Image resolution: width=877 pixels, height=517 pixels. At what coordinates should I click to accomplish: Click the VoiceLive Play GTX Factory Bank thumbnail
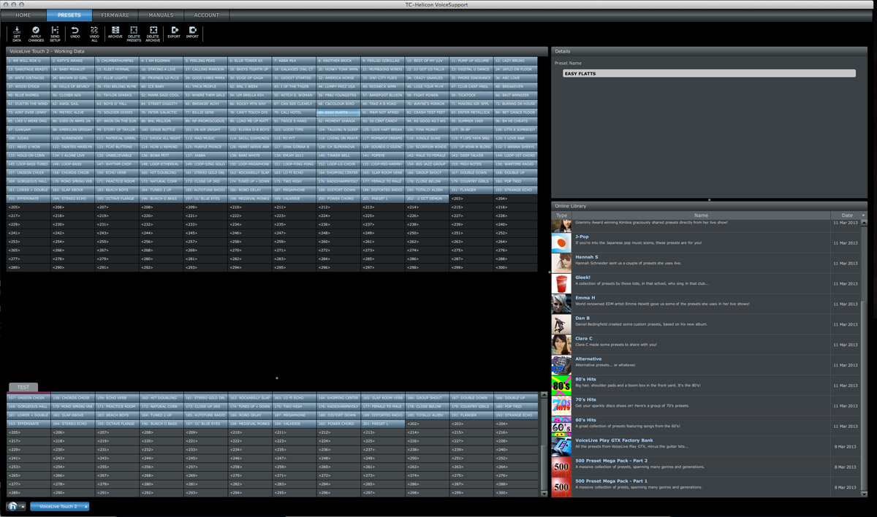click(x=561, y=447)
